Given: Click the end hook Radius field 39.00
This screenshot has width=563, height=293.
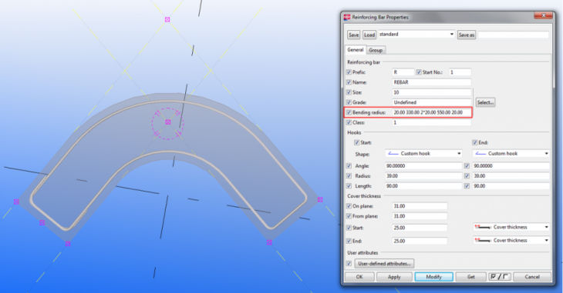Looking at the screenshot, I should tap(511, 176).
